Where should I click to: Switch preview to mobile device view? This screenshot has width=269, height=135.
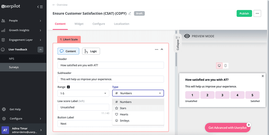pos(225,66)
